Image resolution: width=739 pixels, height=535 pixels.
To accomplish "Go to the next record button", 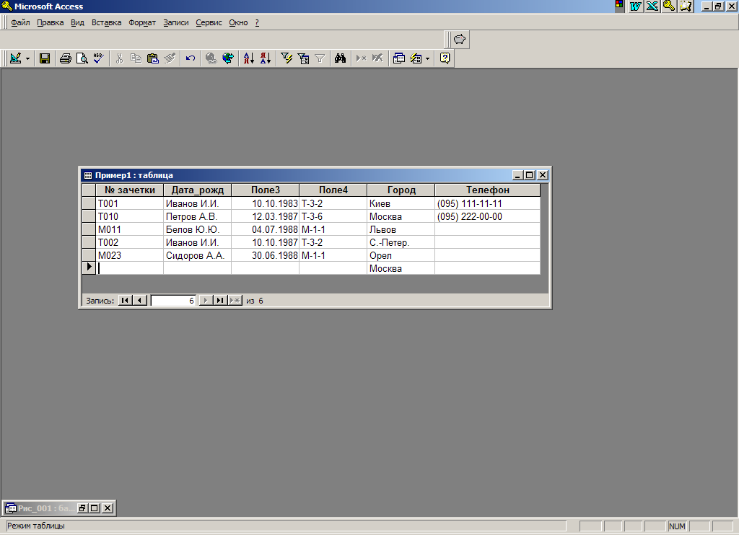I will (x=206, y=301).
